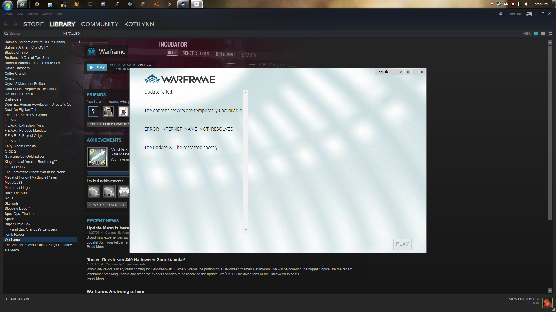Viewport: 556px width, 312px height.
Task: Open the third friend avatar under Friends
Action: point(123,112)
